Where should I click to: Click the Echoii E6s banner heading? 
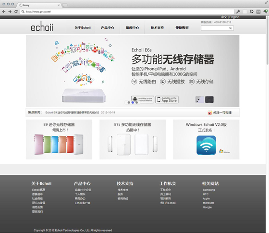click(x=142, y=50)
